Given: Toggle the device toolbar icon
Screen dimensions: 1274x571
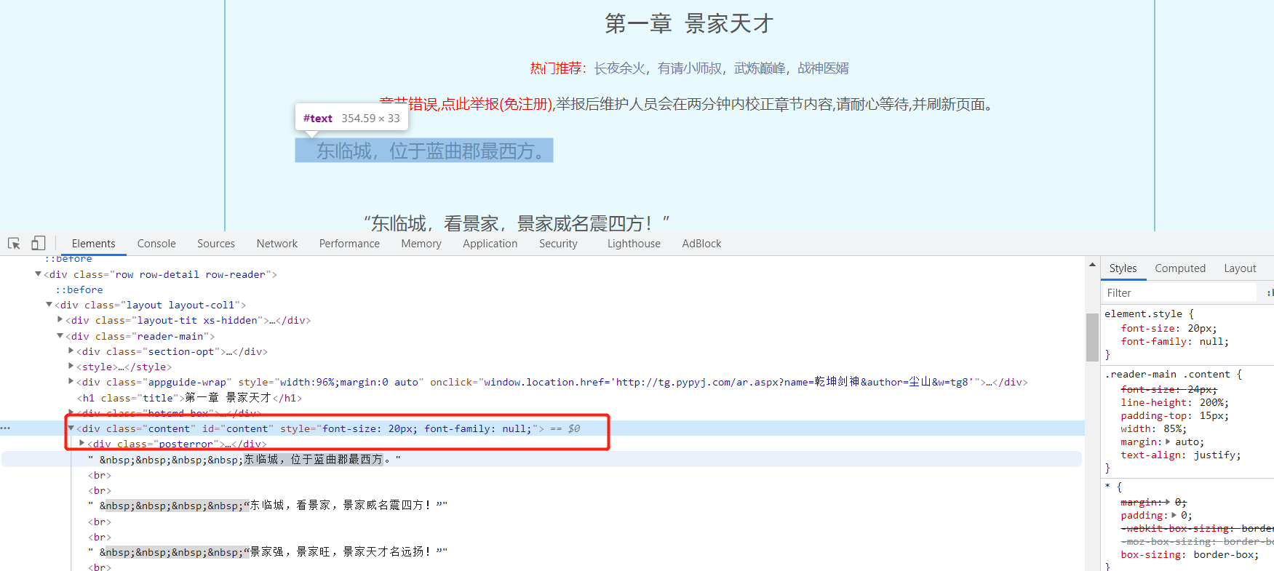Looking at the screenshot, I should click(39, 244).
